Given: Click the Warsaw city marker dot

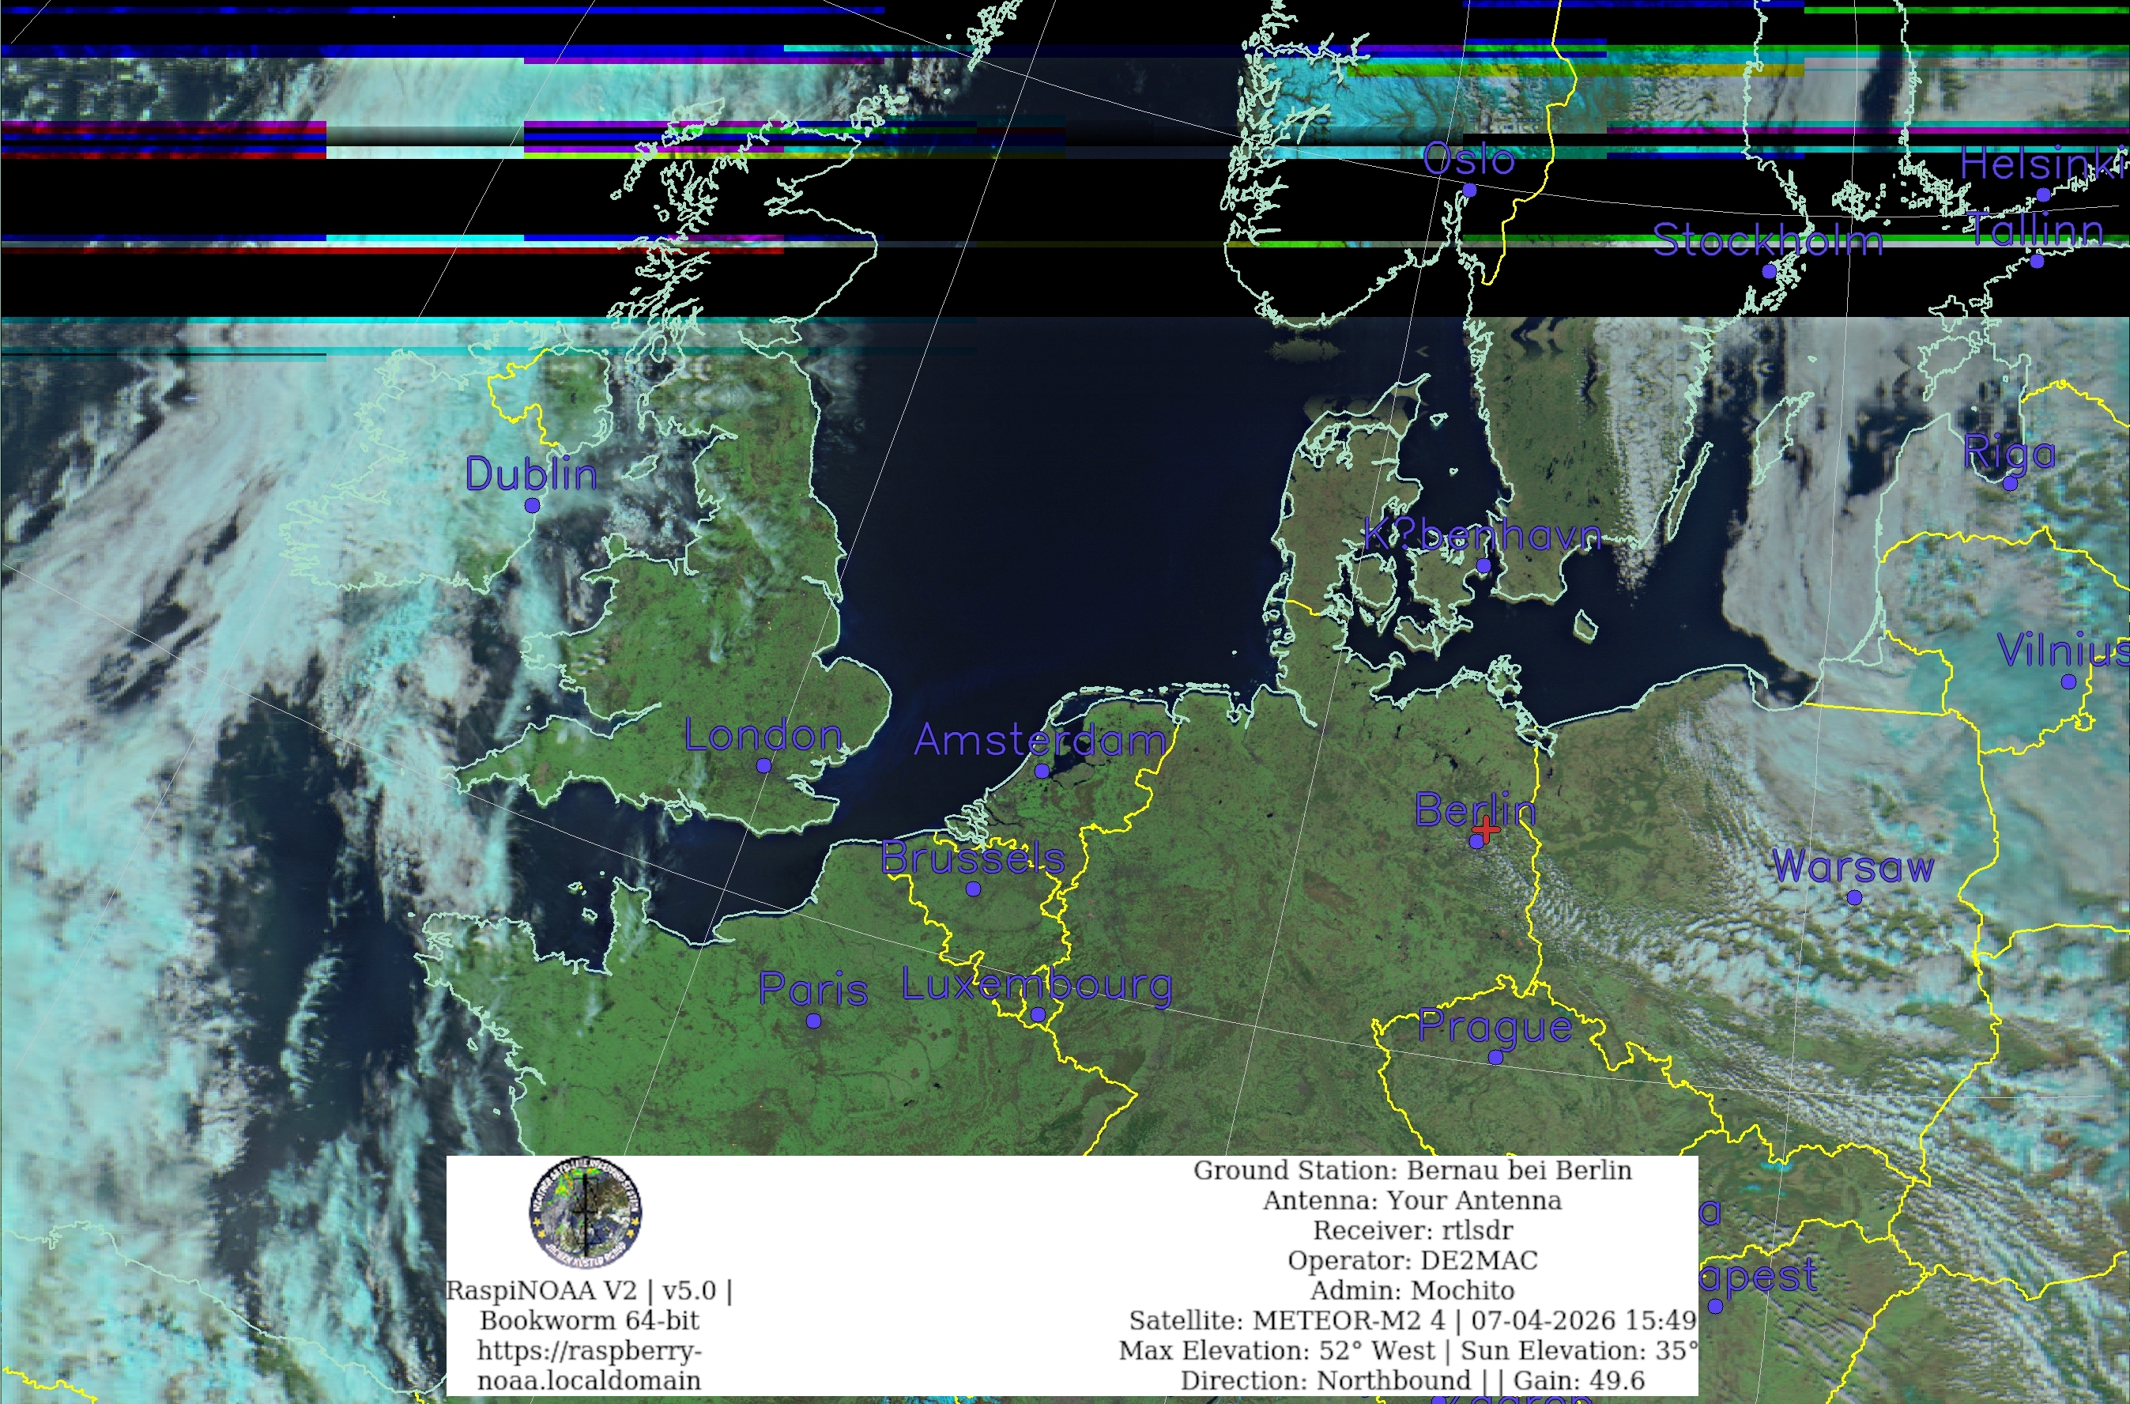Looking at the screenshot, I should (x=1854, y=897).
